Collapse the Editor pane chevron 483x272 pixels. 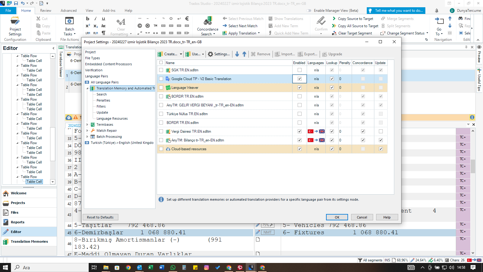53,48
